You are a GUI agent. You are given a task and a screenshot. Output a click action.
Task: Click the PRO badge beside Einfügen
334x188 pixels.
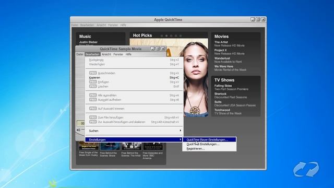click(93, 82)
